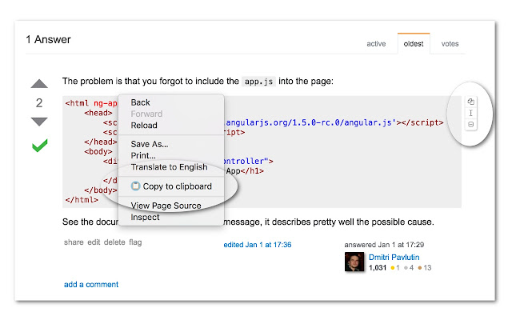Click the <head> tag in the code block
The image size is (512, 320).
point(98,113)
